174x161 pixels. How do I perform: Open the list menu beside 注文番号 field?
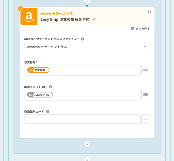pos(145,70)
